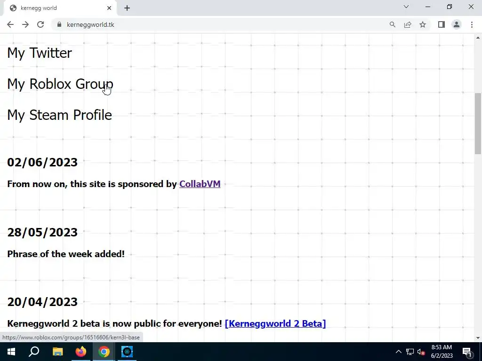The height and width of the screenshot is (361, 482).
Task: Open File Explorer from the taskbar
Action: pyautogui.click(x=57, y=352)
